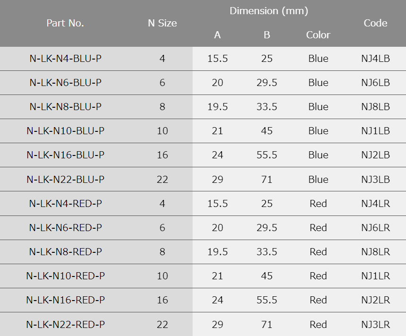406x336 pixels.
Task: Select part N-LK-N6-RED-P
Action: (66, 228)
